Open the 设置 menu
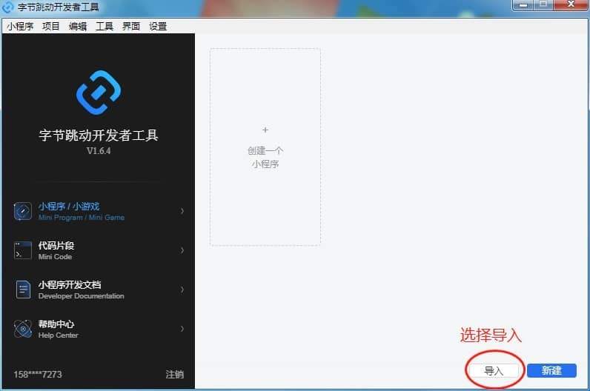 (158, 26)
